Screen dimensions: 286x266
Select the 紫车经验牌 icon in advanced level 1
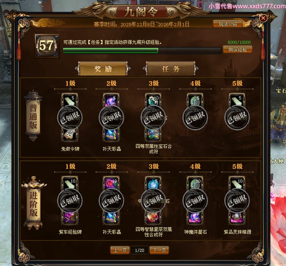pos(69,218)
